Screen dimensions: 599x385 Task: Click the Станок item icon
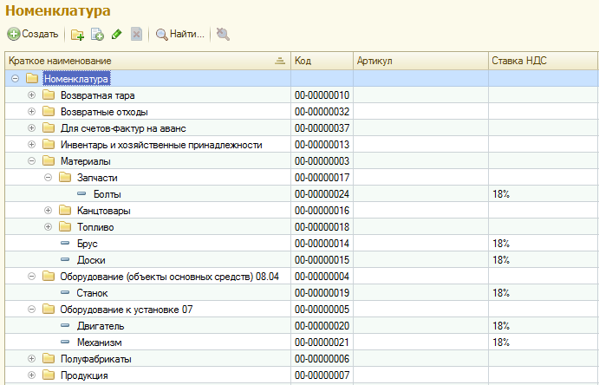click(65, 293)
